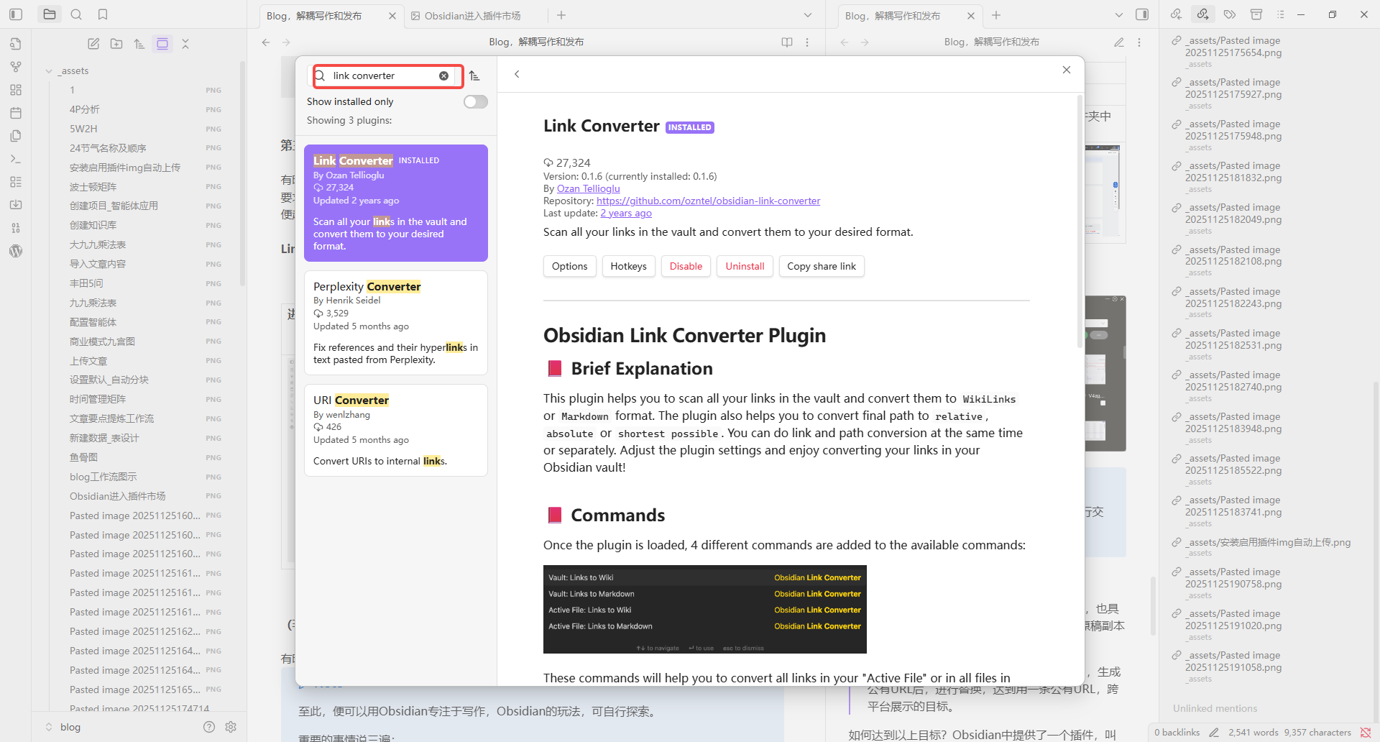Screen dimensions: 1380x742
Task: Open the GitHub repository link
Action: (708, 201)
